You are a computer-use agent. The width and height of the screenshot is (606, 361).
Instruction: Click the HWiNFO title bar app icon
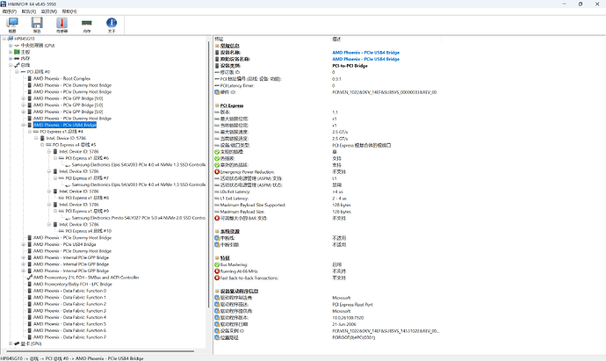tap(4, 4)
